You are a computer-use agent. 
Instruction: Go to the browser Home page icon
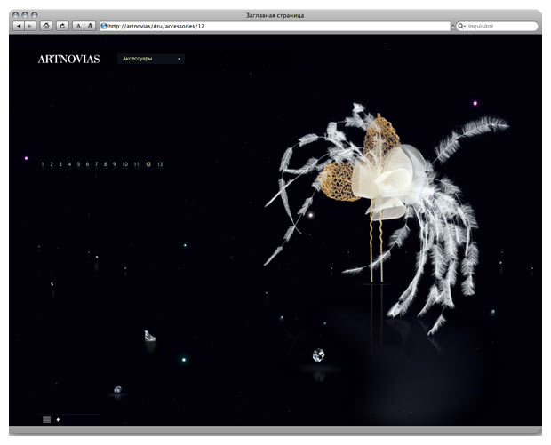tap(46, 26)
